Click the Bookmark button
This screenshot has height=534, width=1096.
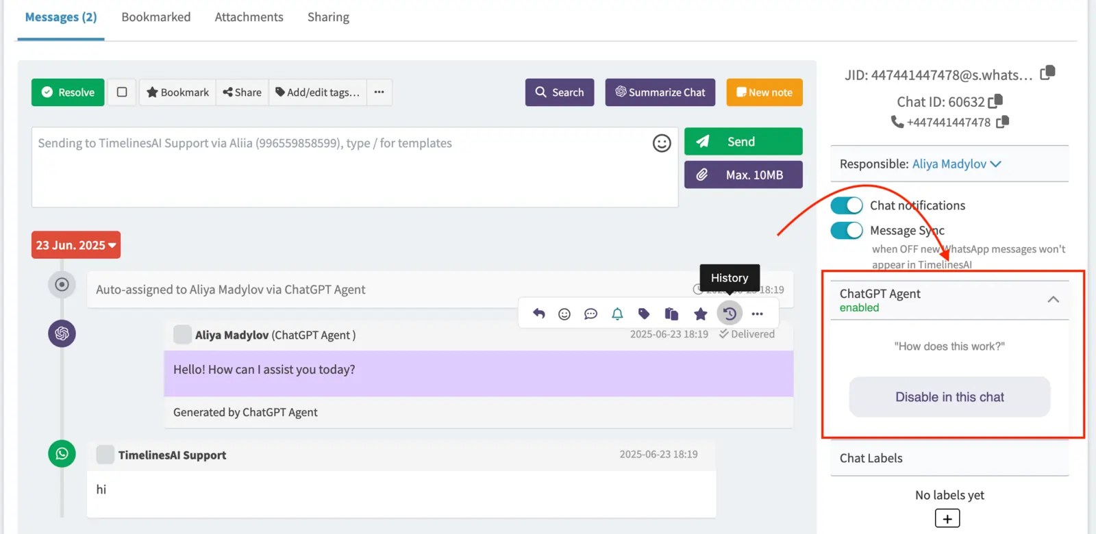pyautogui.click(x=178, y=92)
